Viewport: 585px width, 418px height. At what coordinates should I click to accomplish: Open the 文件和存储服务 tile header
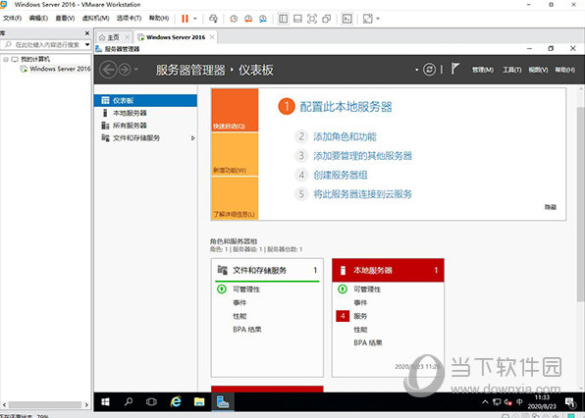tap(267, 270)
